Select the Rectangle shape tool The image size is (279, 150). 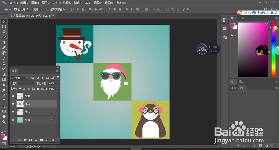[4, 111]
